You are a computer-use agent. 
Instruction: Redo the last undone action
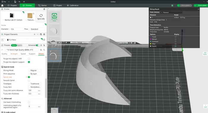24,2
